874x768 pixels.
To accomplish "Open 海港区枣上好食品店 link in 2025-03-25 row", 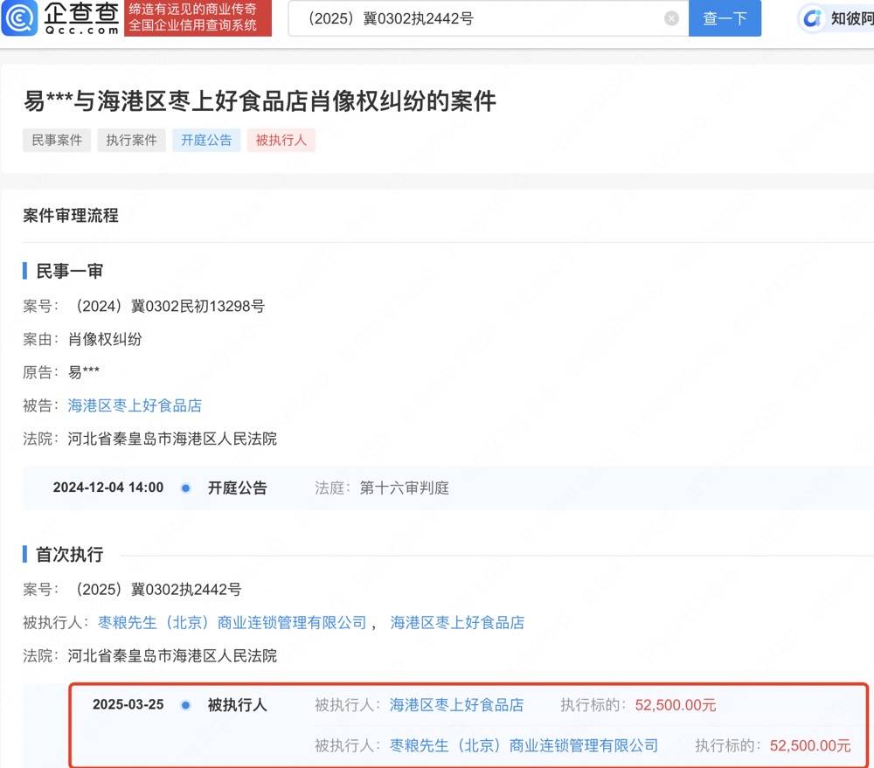I will (456, 705).
